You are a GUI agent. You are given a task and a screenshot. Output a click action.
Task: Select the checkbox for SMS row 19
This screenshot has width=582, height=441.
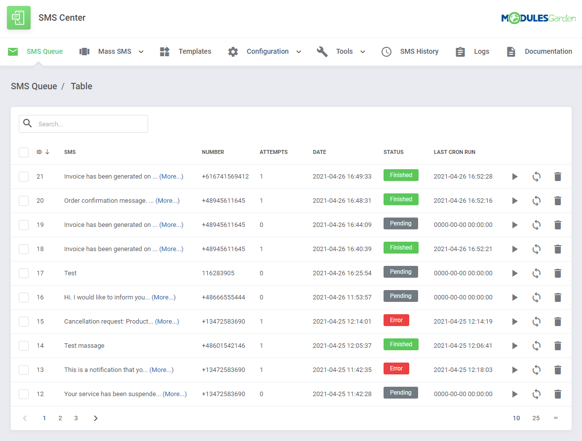[x=23, y=224]
